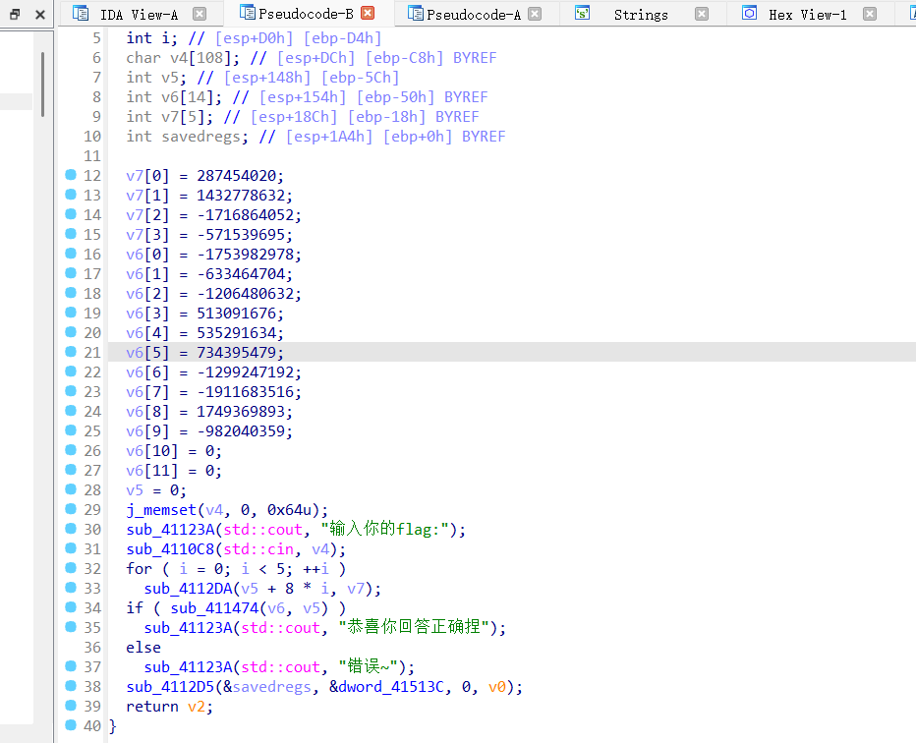Switch to the Pseudocode-B tab

[306, 14]
